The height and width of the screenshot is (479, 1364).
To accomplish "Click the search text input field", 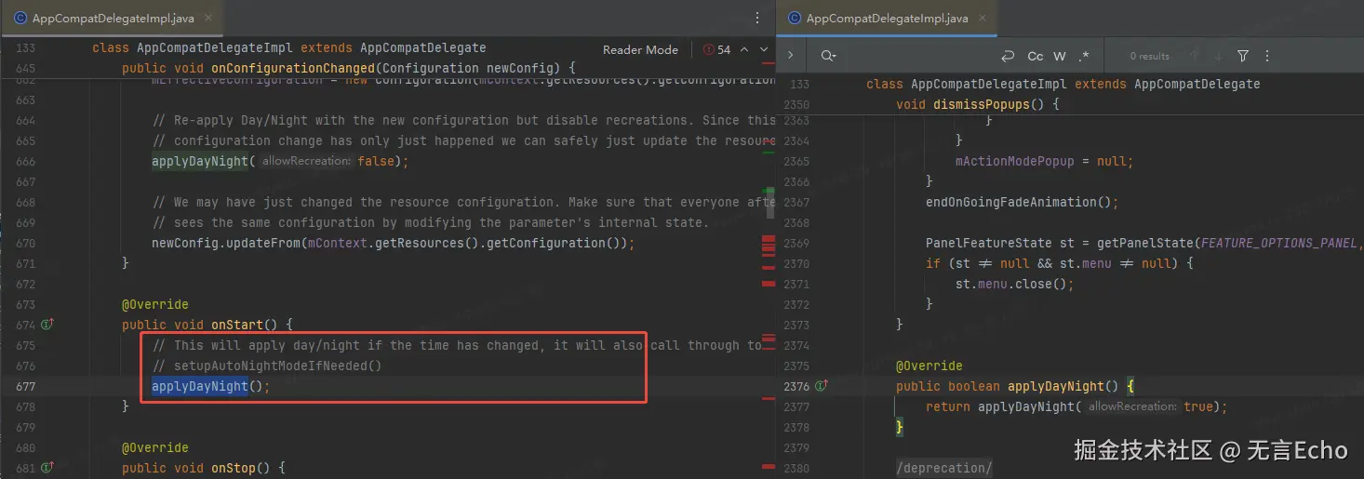I will 916,56.
